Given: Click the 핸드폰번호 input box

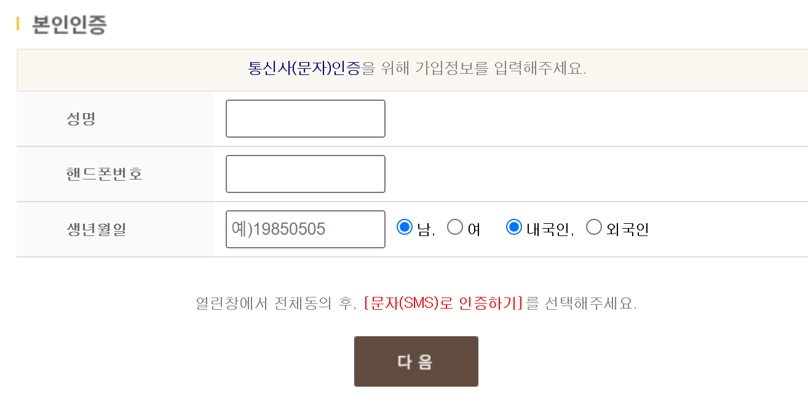Looking at the screenshot, I should 305,173.
